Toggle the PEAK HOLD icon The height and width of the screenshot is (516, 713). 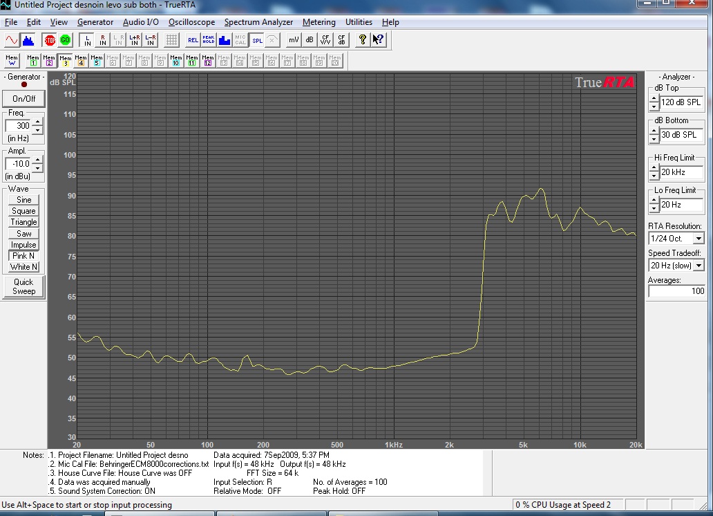[209, 40]
